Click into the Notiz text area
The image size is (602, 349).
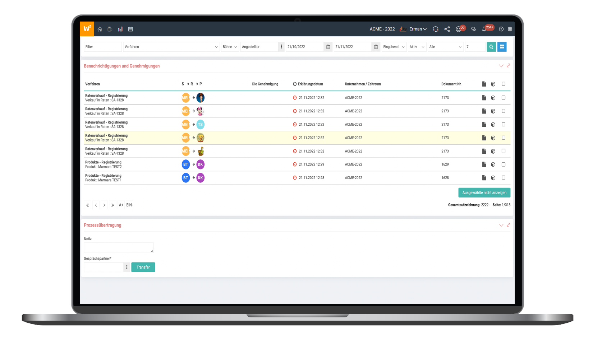click(119, 248)
